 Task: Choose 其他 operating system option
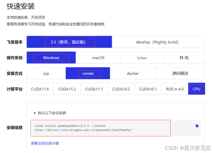tap(184, 58)
